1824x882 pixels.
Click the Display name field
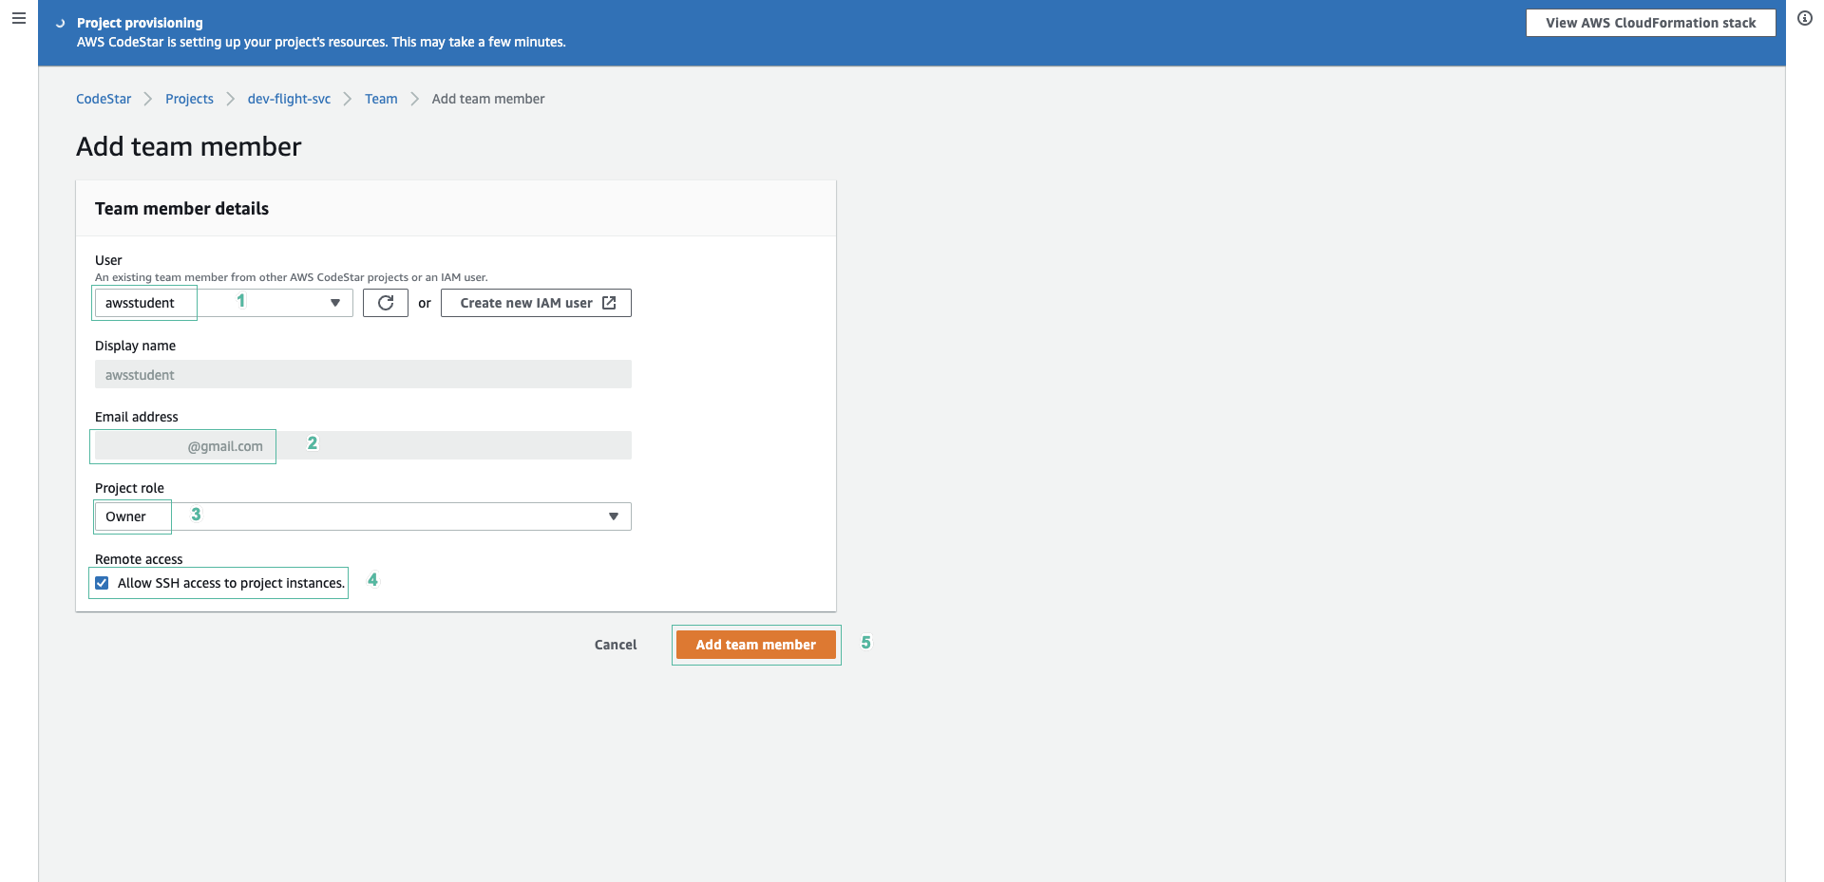point(363,374)
